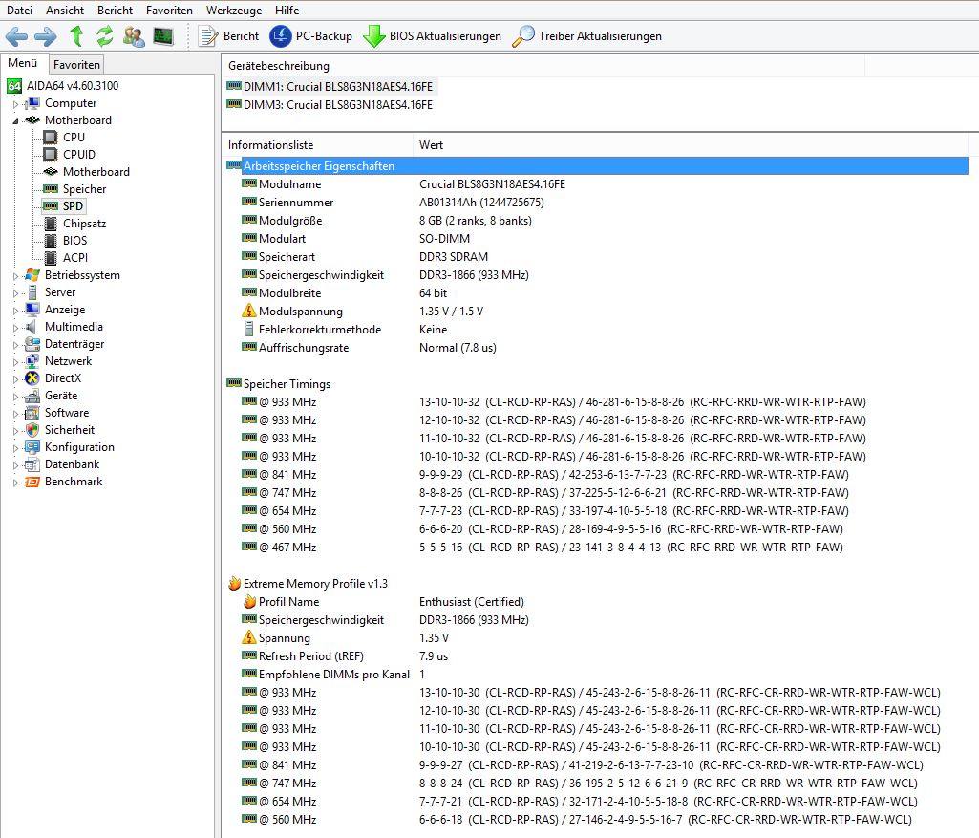This screenshot has width=979, height=838.
Task: Open the Werkzeuge menu
Action: point(234,10)
